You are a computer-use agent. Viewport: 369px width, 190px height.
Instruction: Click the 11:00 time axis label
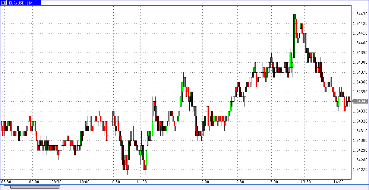point(142,182)
